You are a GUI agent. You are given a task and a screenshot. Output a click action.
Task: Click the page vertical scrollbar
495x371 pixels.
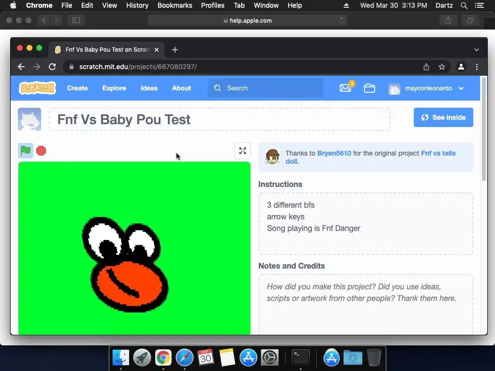[483, 129]
